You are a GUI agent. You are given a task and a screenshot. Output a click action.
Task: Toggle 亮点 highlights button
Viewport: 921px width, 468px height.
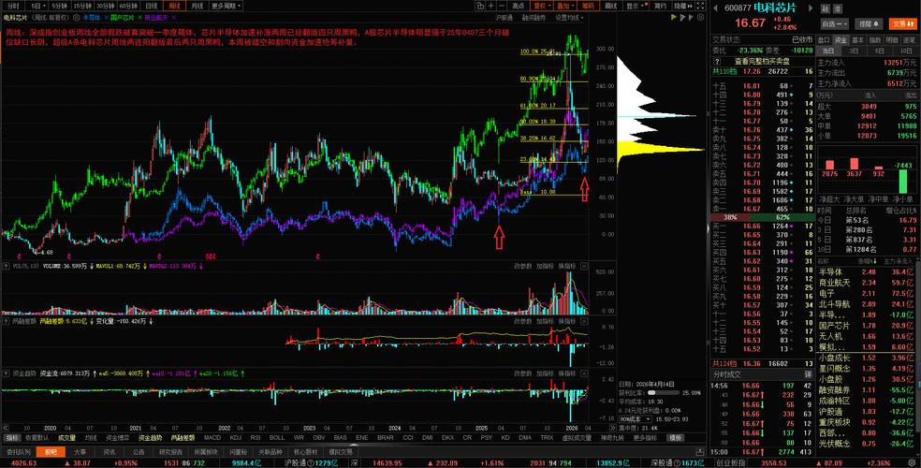click(519, 6)
